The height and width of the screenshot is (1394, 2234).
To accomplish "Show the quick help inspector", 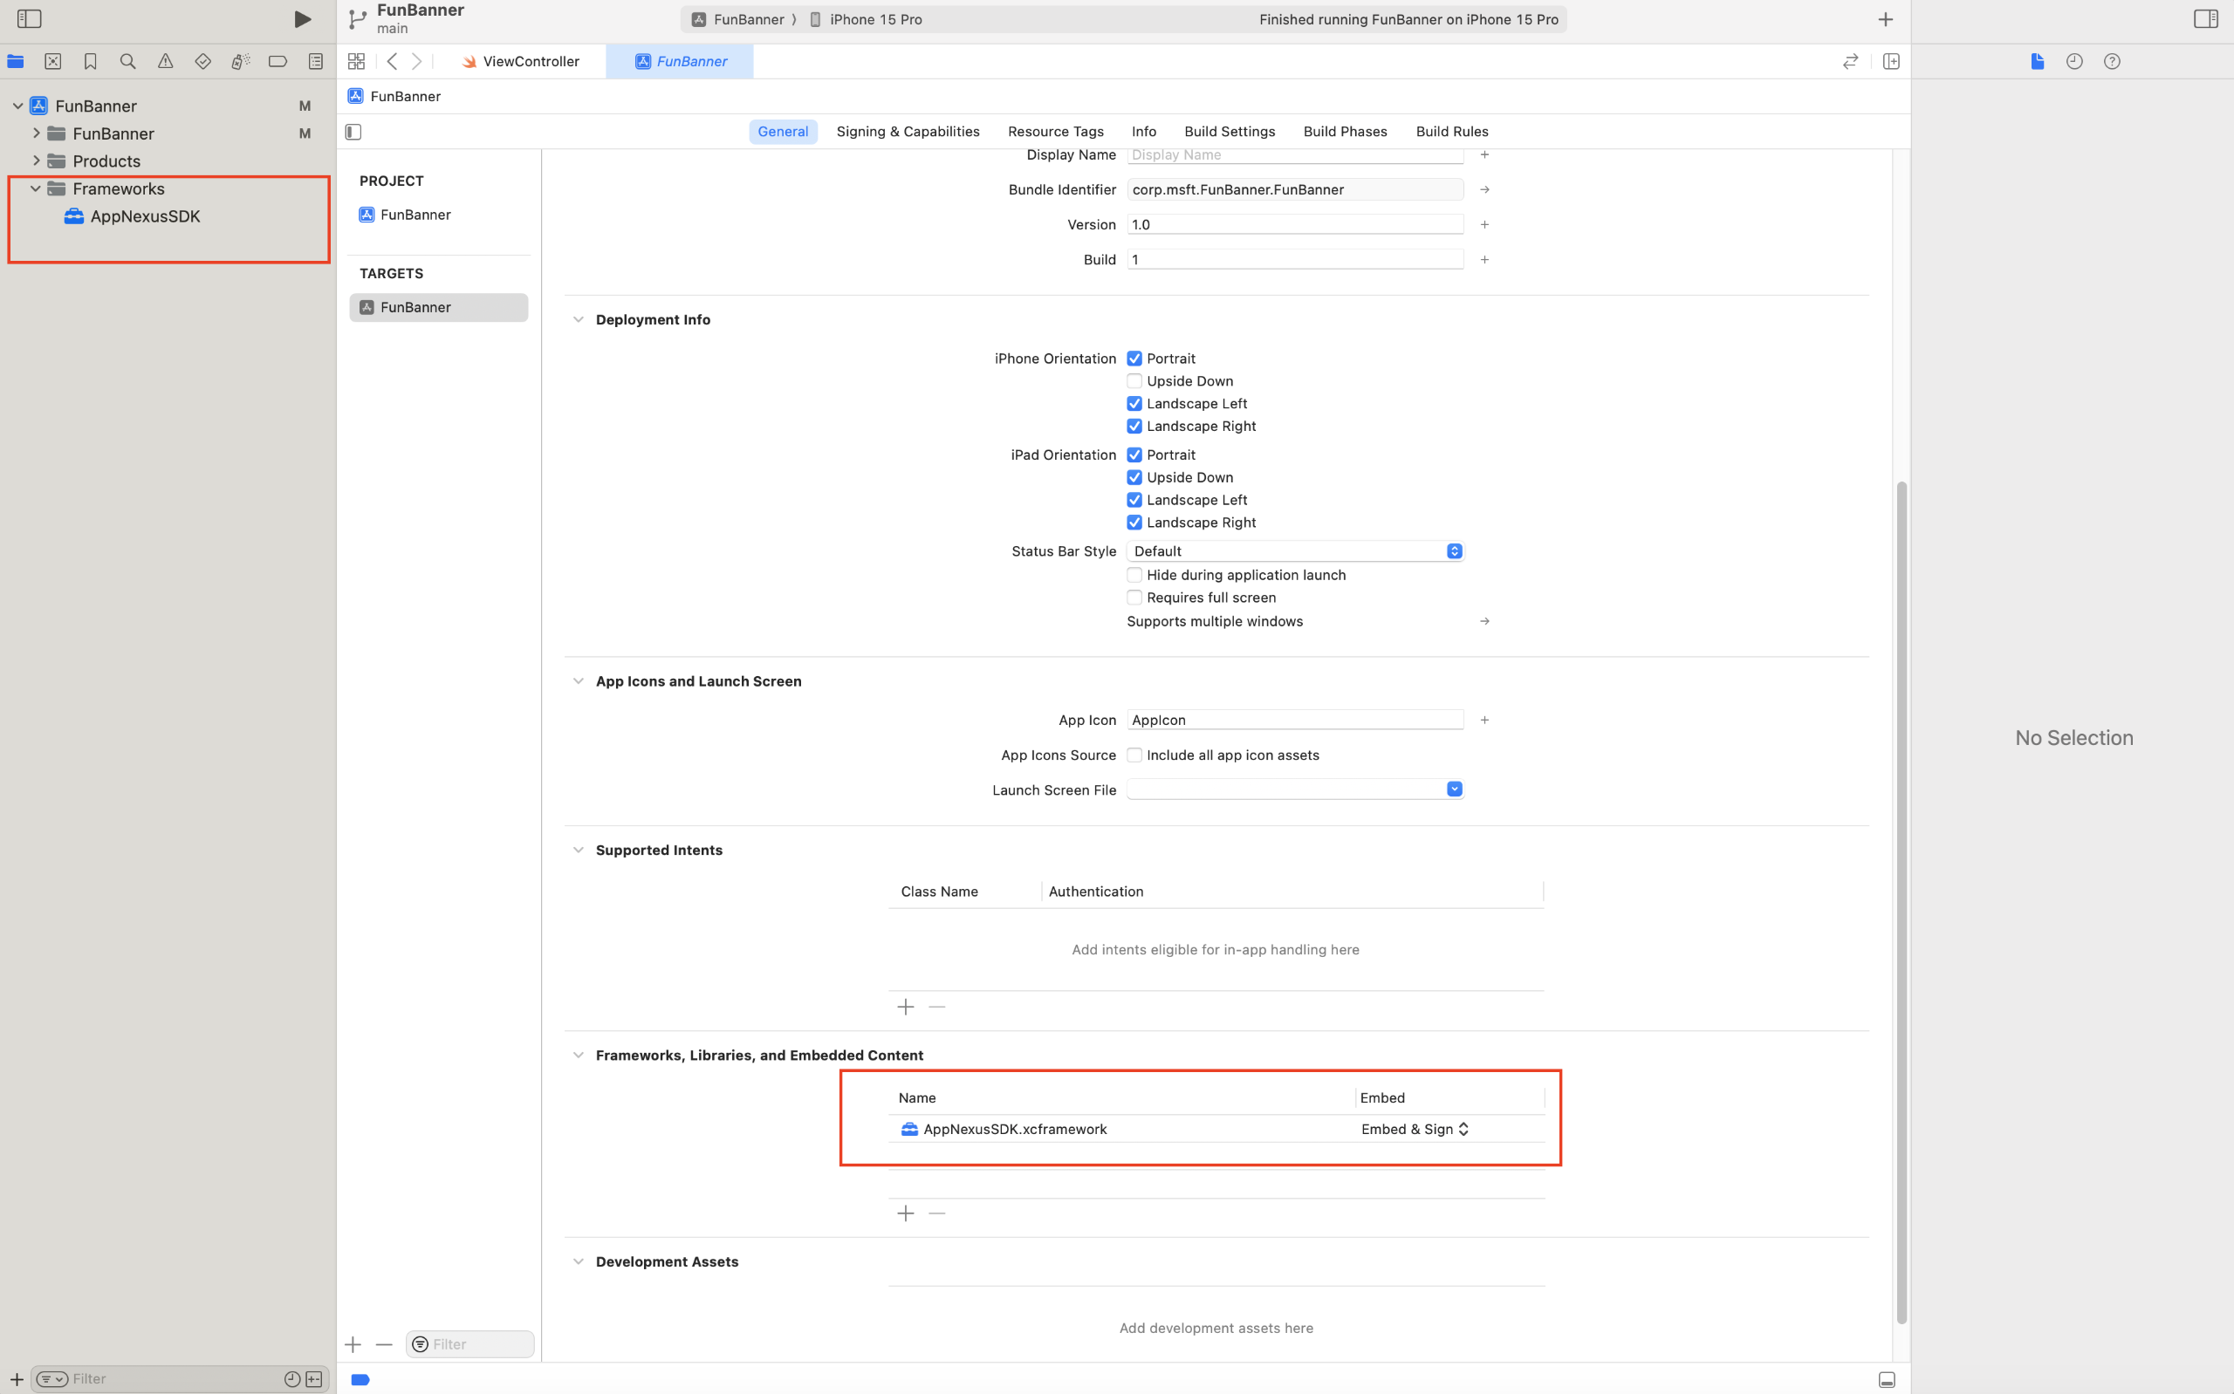I will point(2113,61).
